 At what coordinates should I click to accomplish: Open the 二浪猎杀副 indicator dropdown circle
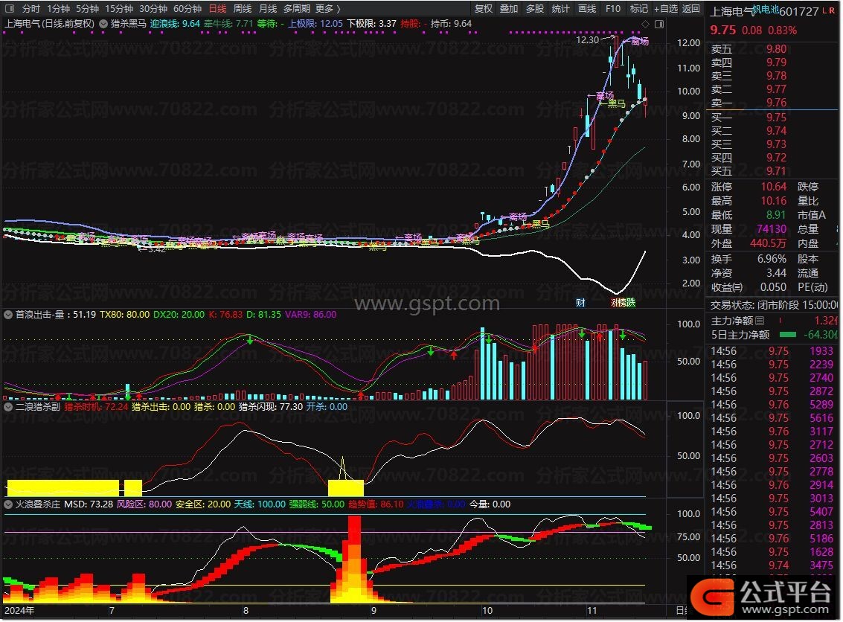tap(8, 407)
